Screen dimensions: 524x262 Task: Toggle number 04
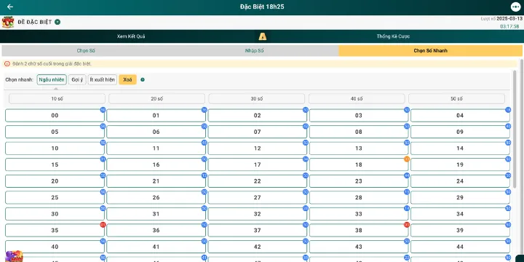[460, 116]
